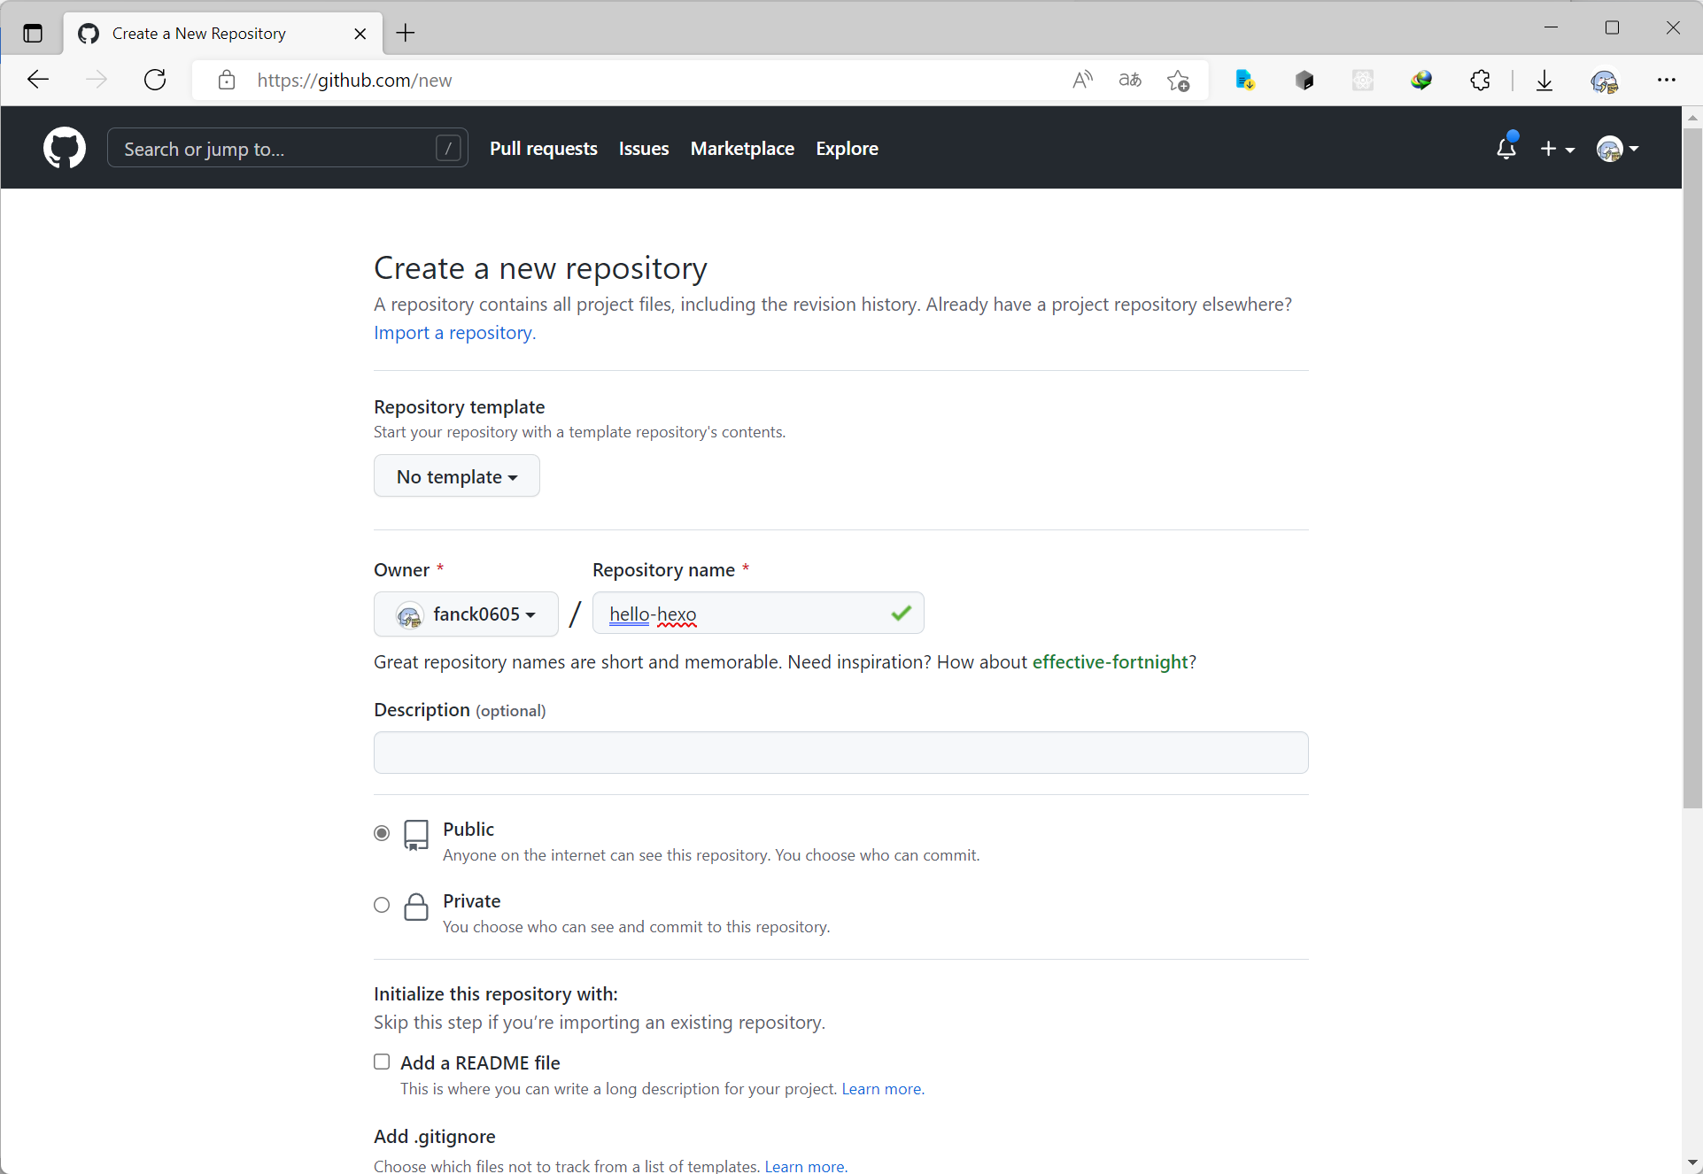Screen dimensions: 1703x1174
Task: Open the Owner fanck0605 dropdown
Action: point(466,614)
